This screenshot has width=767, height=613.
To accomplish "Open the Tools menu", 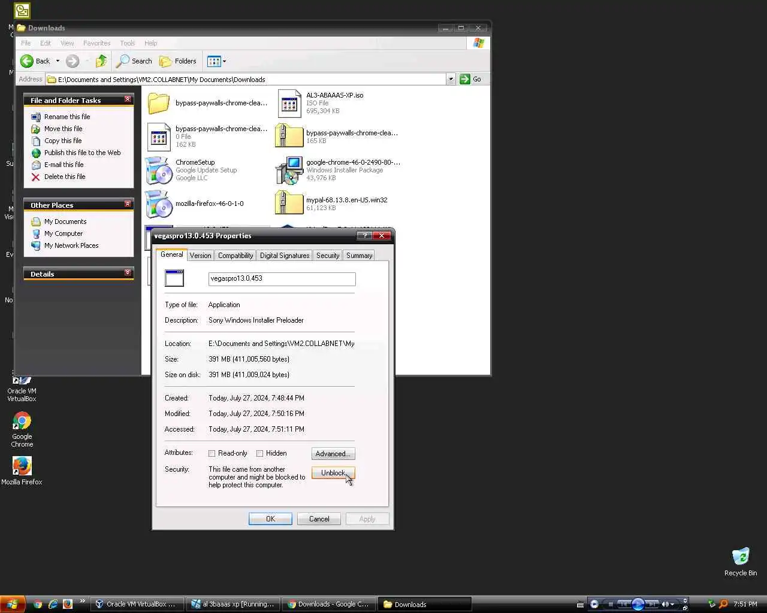I will pos(127,43).
